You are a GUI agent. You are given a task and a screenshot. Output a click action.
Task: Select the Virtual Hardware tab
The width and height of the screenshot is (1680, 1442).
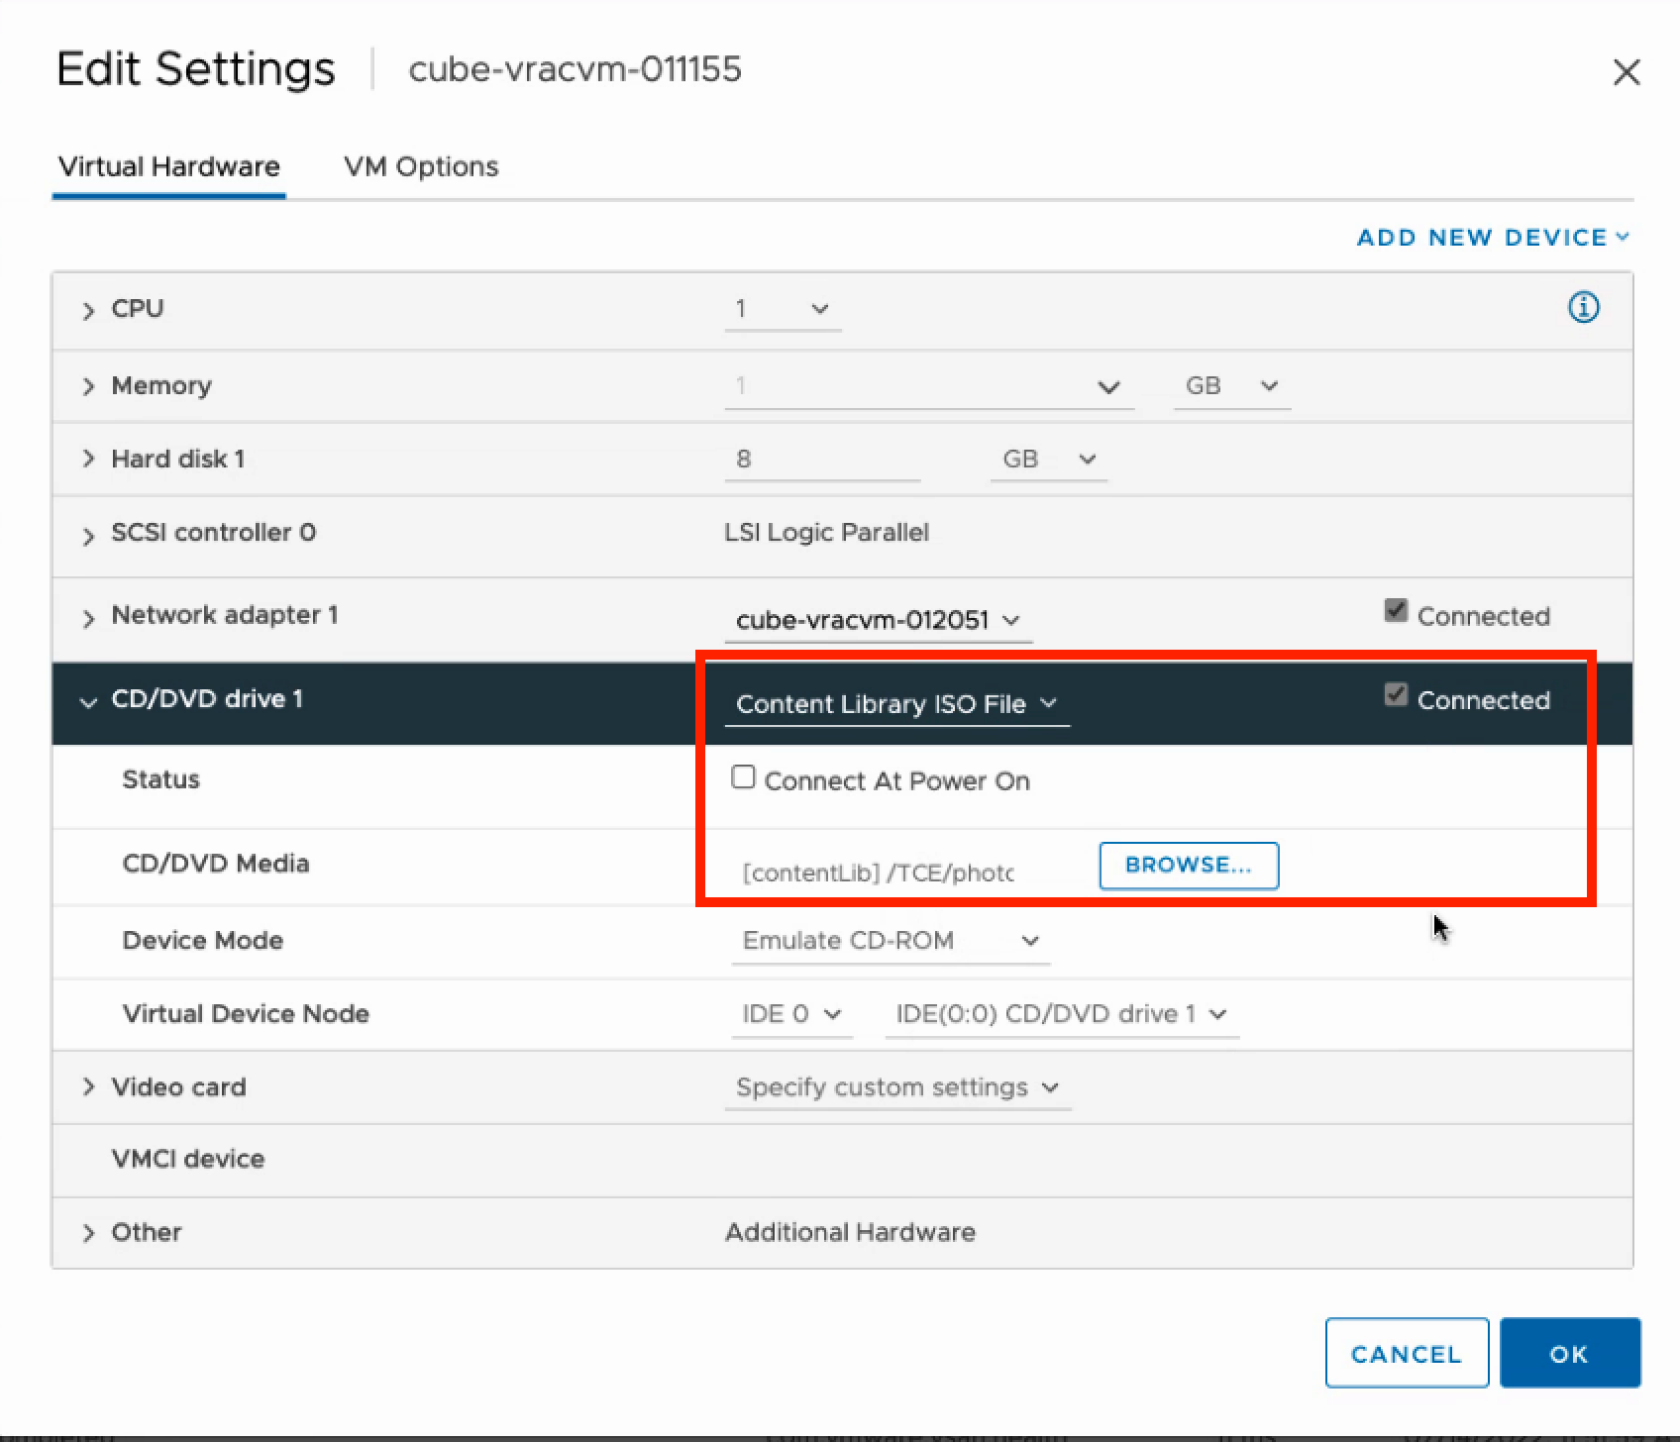168,166
